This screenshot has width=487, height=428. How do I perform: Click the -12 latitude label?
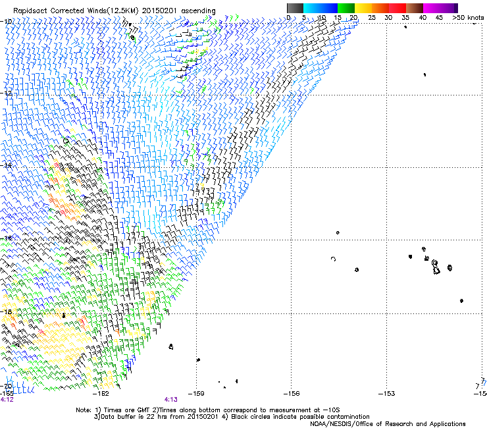coord(6,93)
